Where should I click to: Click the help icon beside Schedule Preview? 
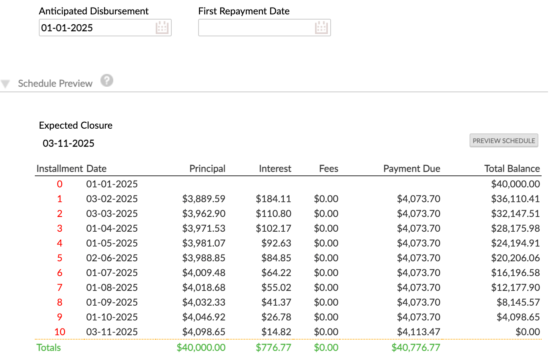click(106, 81)
